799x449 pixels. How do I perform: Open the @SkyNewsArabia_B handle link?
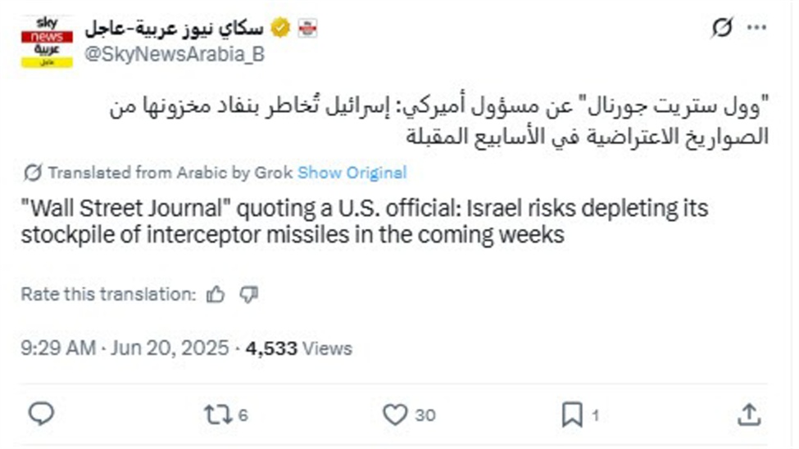coord(175,55)
